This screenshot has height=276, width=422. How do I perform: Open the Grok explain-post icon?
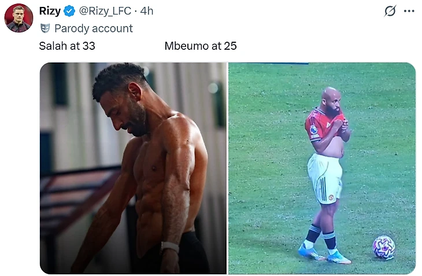390,11
